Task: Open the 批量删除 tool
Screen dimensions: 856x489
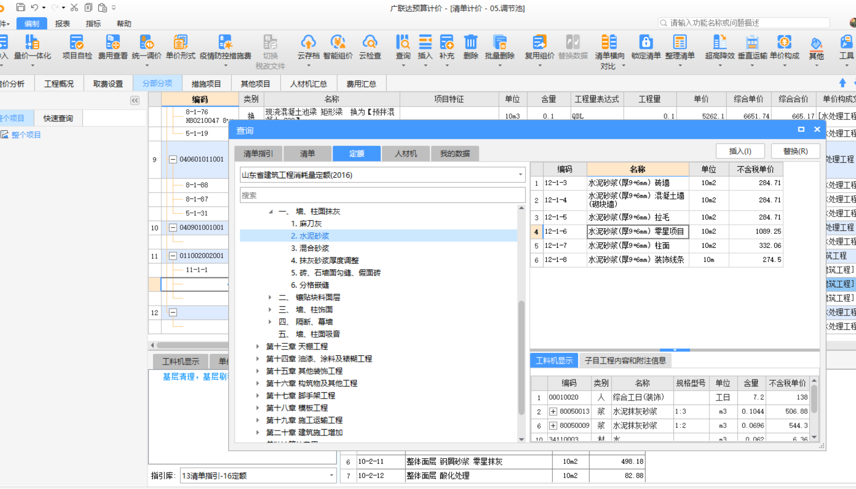Action: [x=500, y=48]
